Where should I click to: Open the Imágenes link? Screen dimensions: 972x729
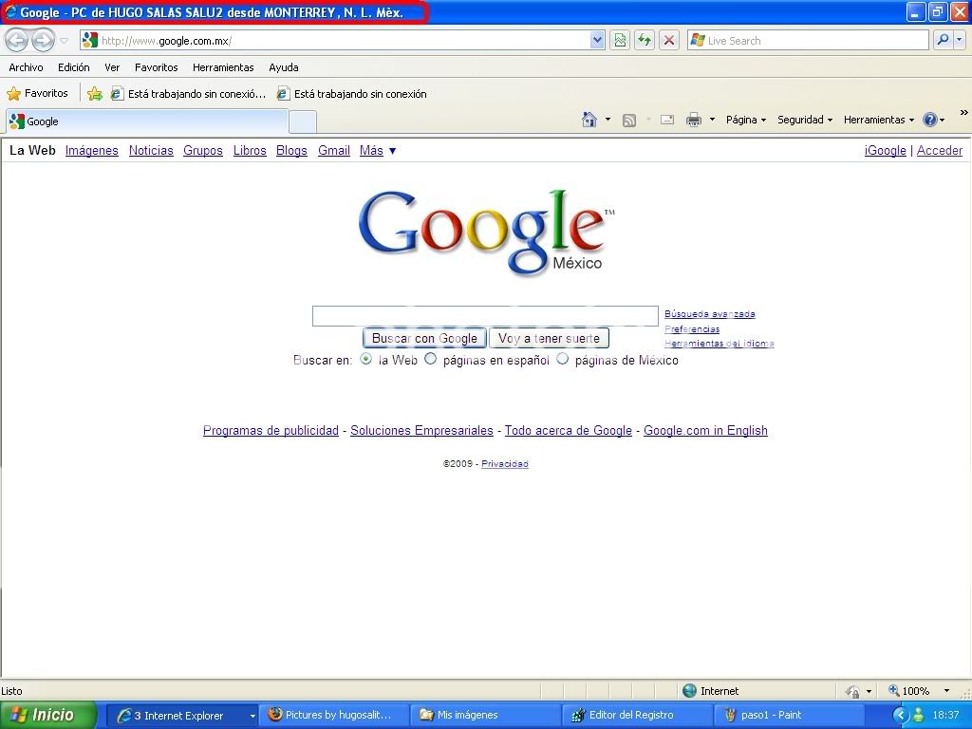92,151
